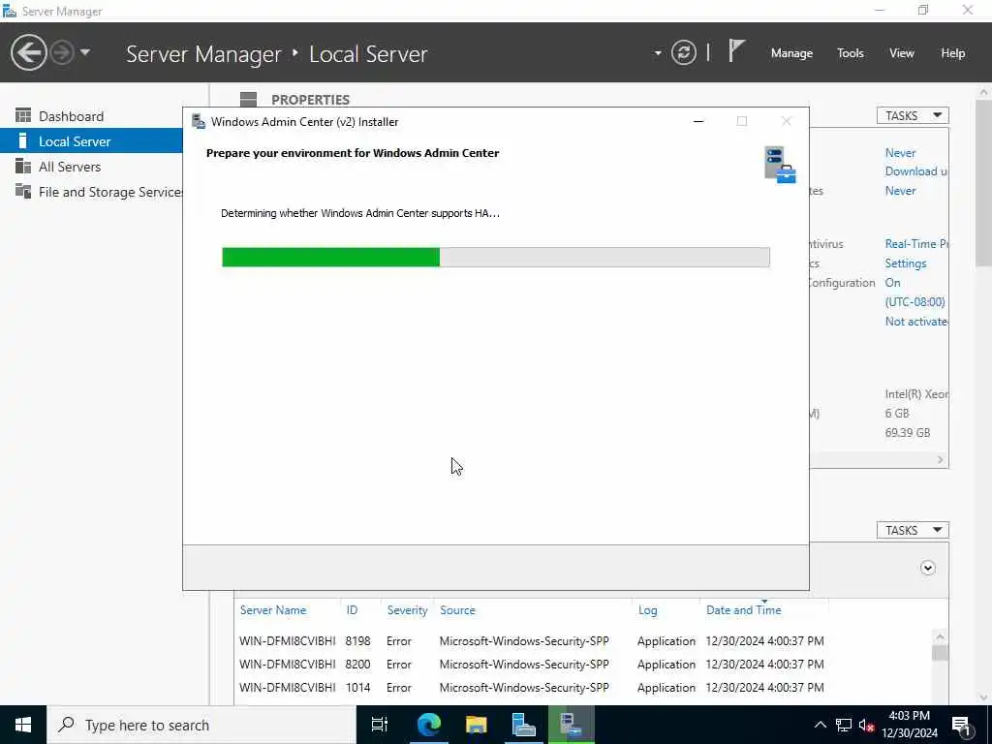This screenshot has width=992, height=744.
Task: Click the Server Manager title bar icon
Action: (10, 11)
